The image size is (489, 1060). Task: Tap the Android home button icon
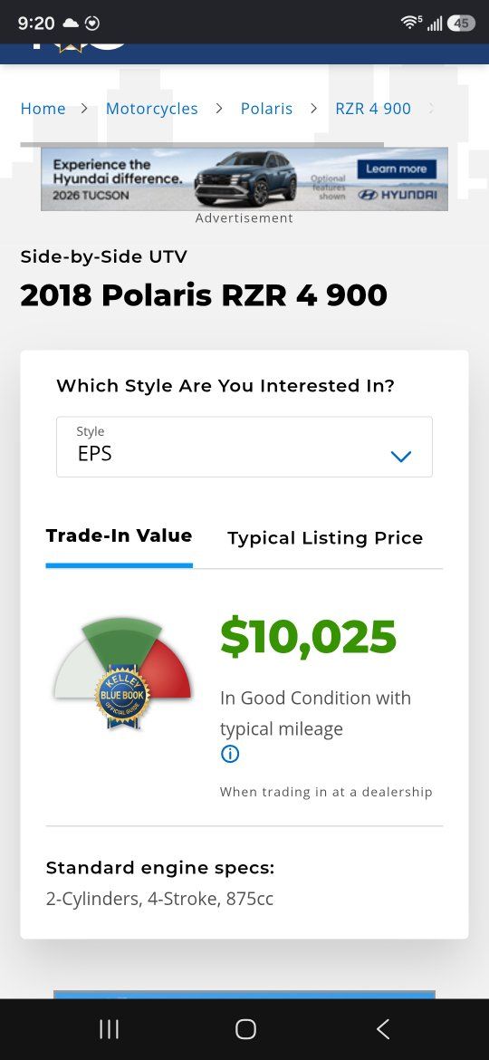[x=245, y=1029]
